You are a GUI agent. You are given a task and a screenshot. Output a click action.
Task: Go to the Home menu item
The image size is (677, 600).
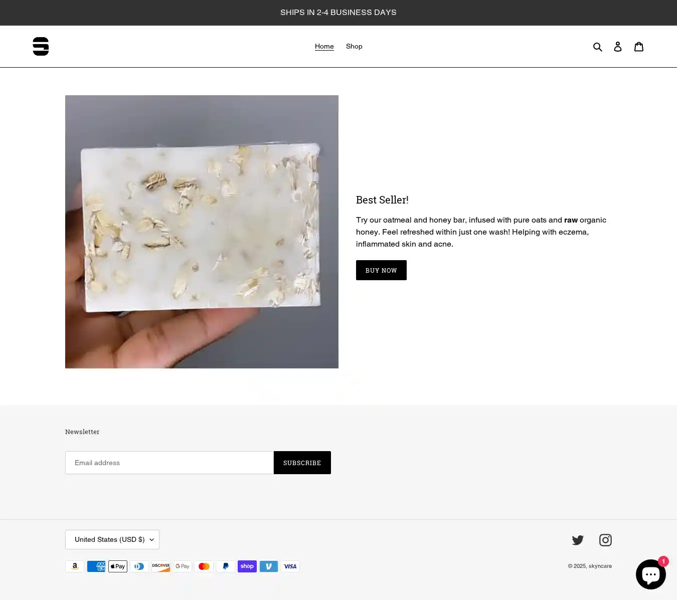(x=324, y=46)
